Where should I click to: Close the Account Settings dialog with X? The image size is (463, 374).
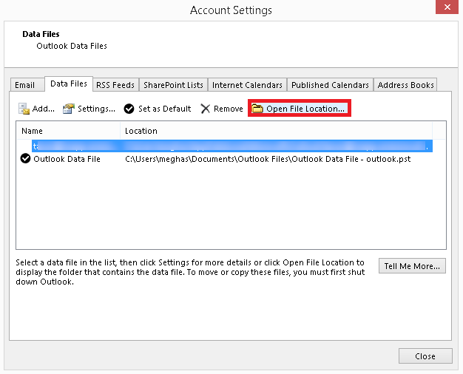click(447, 7)
